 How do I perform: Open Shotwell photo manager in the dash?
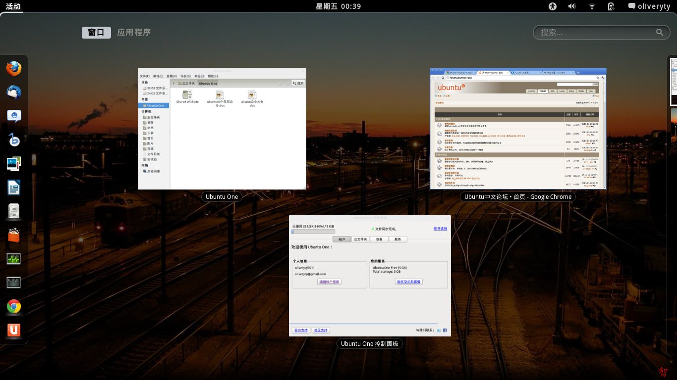(x=14, y=163)
